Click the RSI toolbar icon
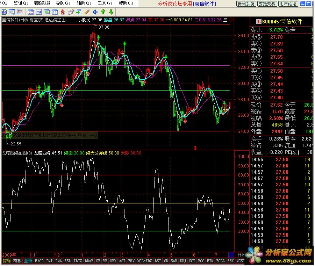Screen dimensions: 315x266 click(x=39, y=12)
